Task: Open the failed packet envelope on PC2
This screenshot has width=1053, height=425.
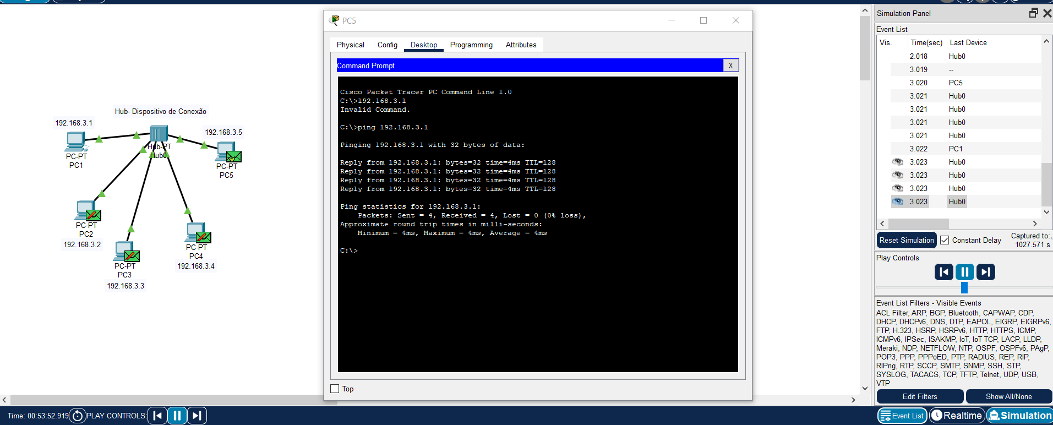Action: point(94,215)
